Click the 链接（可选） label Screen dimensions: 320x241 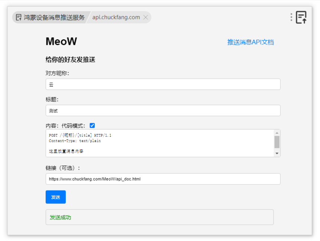click(x=63, y=168)
